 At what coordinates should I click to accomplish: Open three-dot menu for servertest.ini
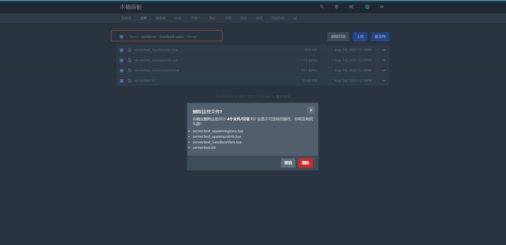(384, 81)
